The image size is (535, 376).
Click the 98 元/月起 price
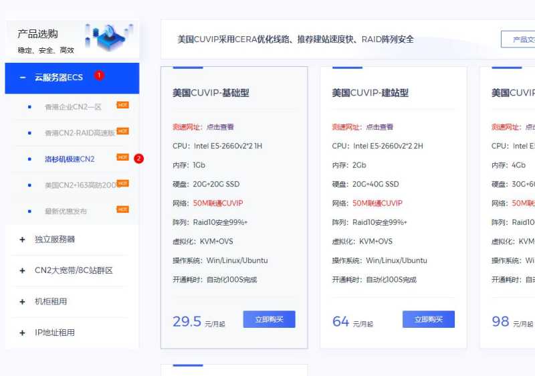[x=512, y=321]
